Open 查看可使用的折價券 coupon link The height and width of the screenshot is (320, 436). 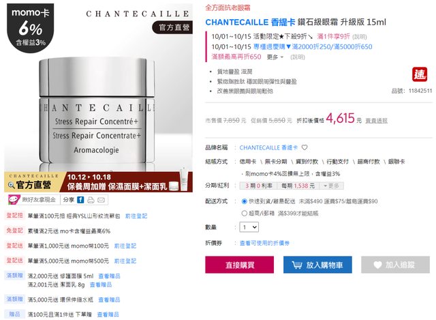[264, 243]
